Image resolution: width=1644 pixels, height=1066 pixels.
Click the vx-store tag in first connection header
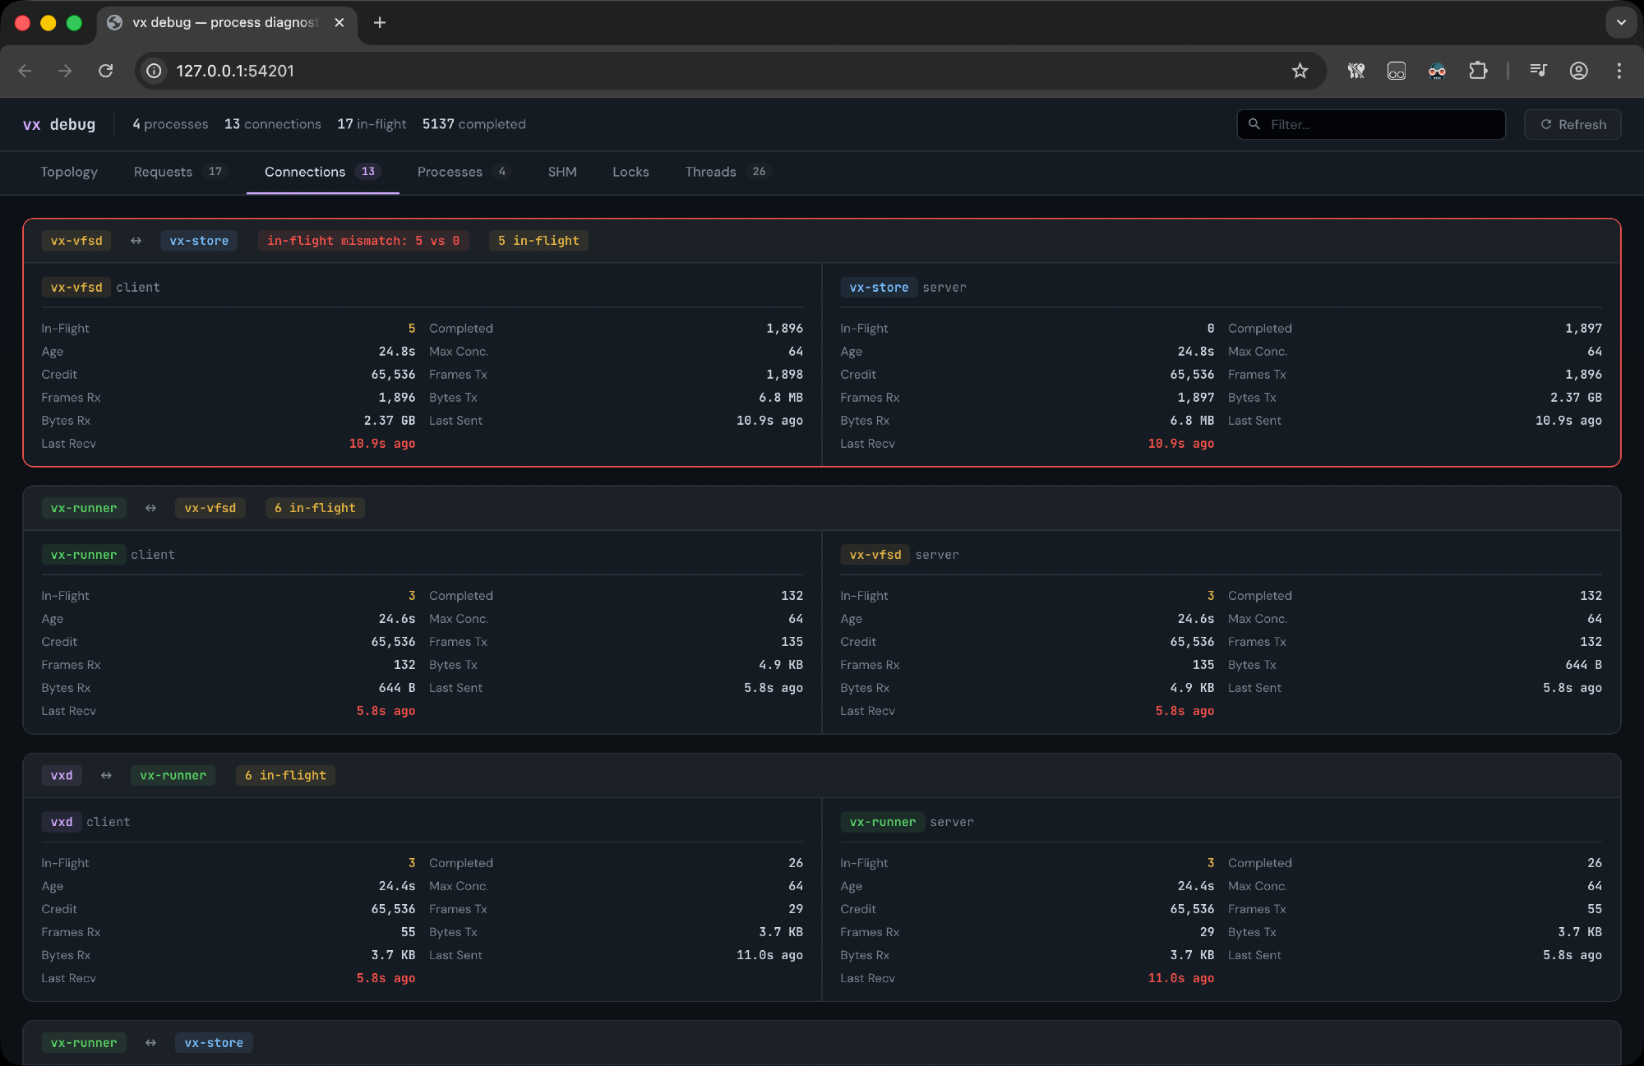(x=199, y=241)
